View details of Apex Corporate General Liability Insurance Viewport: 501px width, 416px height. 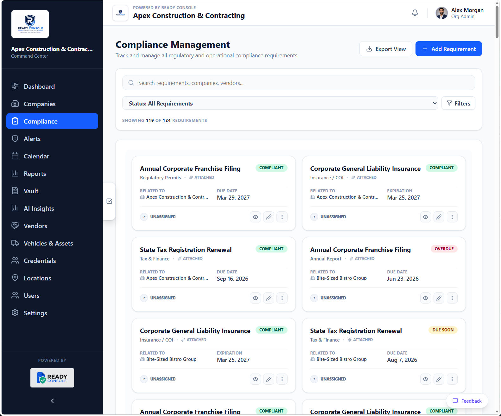tap(425, 217)
